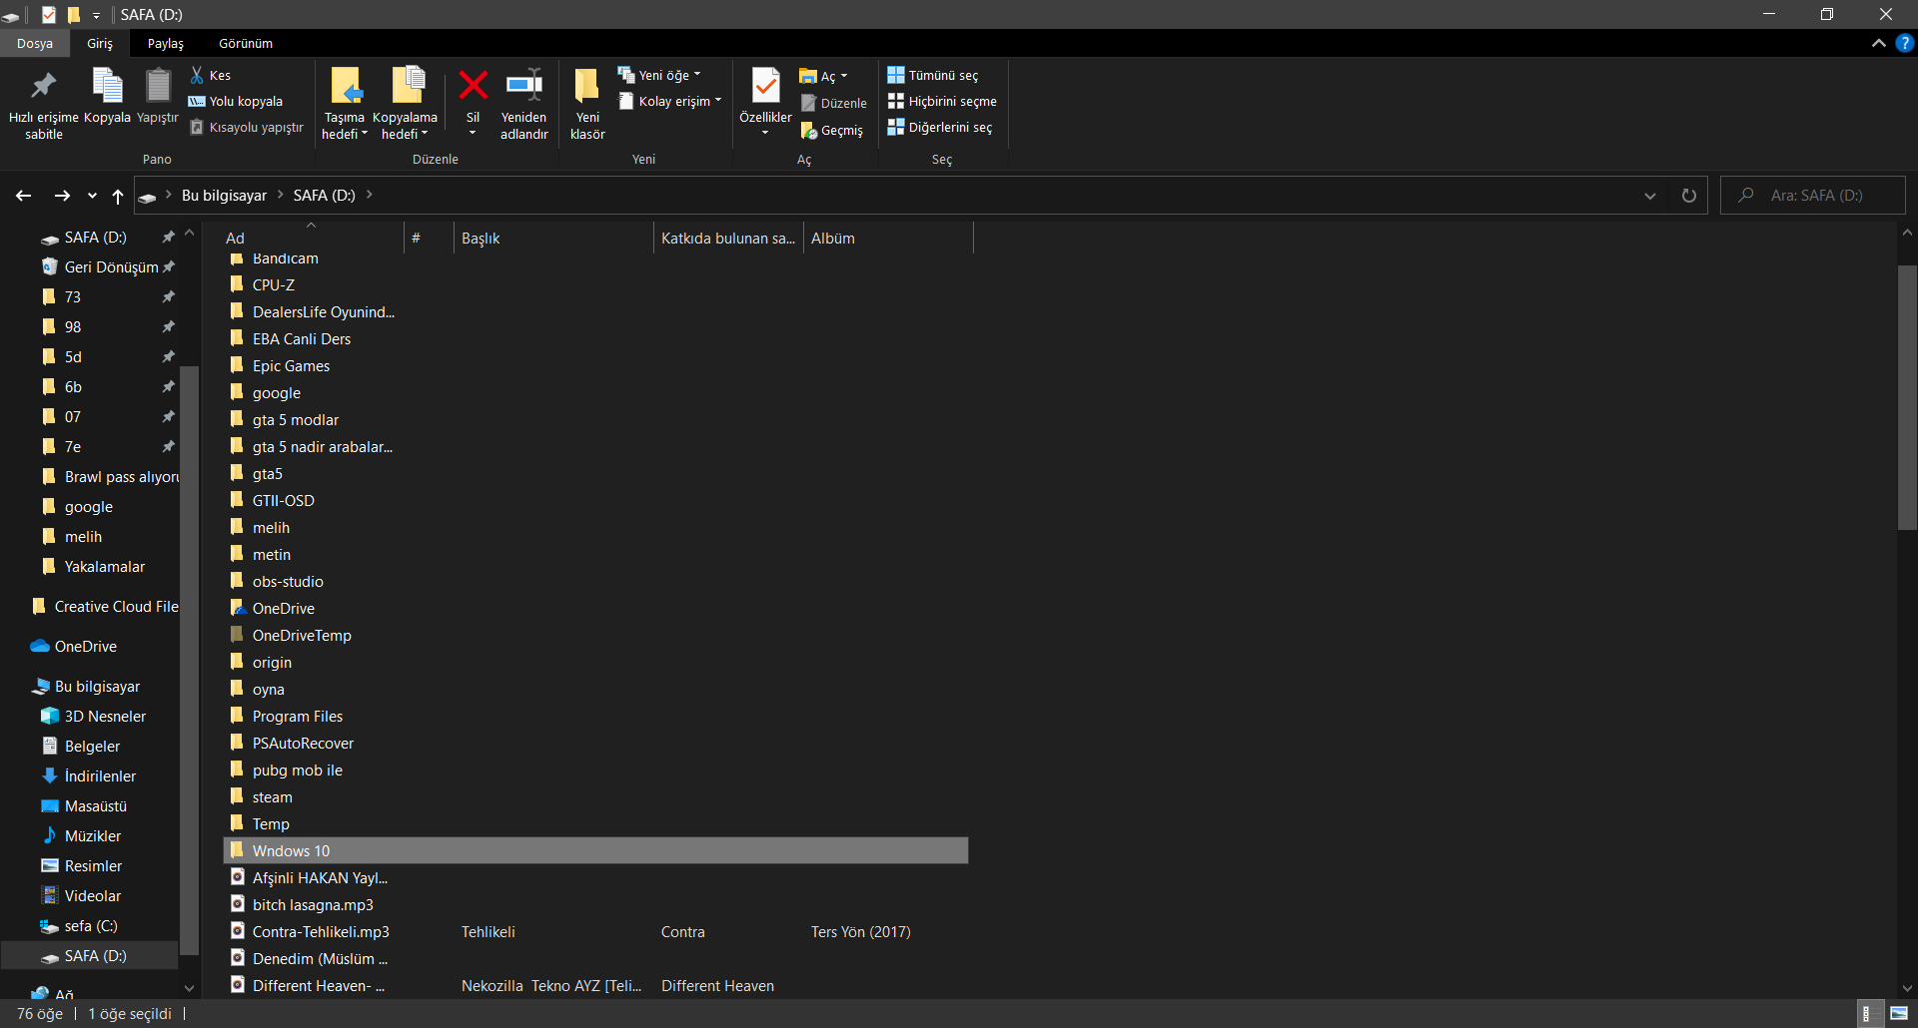Open recent locations dropdown arrow
This screenshot has width=1918, height=1028.
[92, 196]
